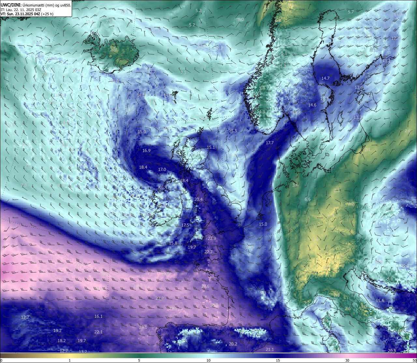This screenshot has width=417, height=363.
Task: Click the 22.9 value on the map
Action: (x=212, y=238)
